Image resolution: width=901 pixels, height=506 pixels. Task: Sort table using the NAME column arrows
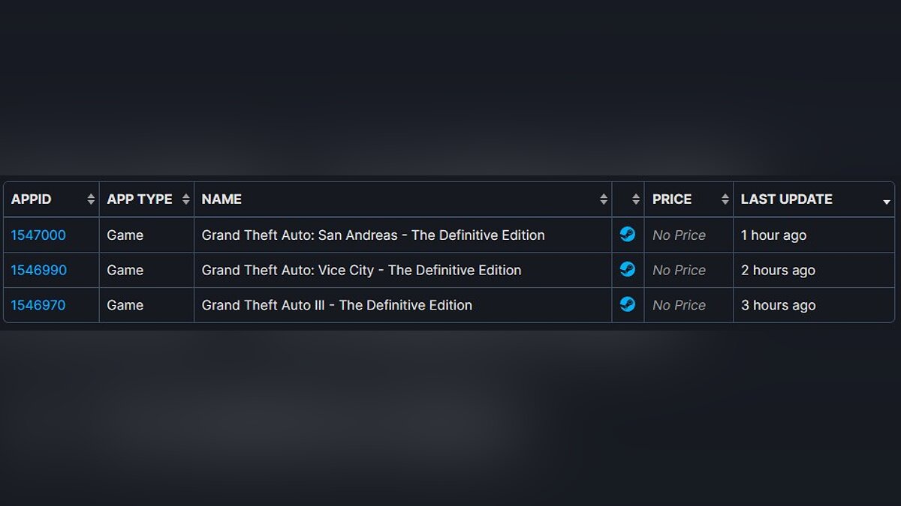604,199
